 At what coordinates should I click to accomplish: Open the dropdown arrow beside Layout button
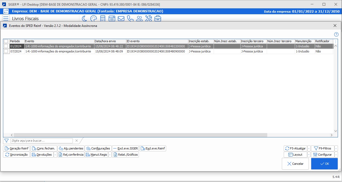coord(309,155)
